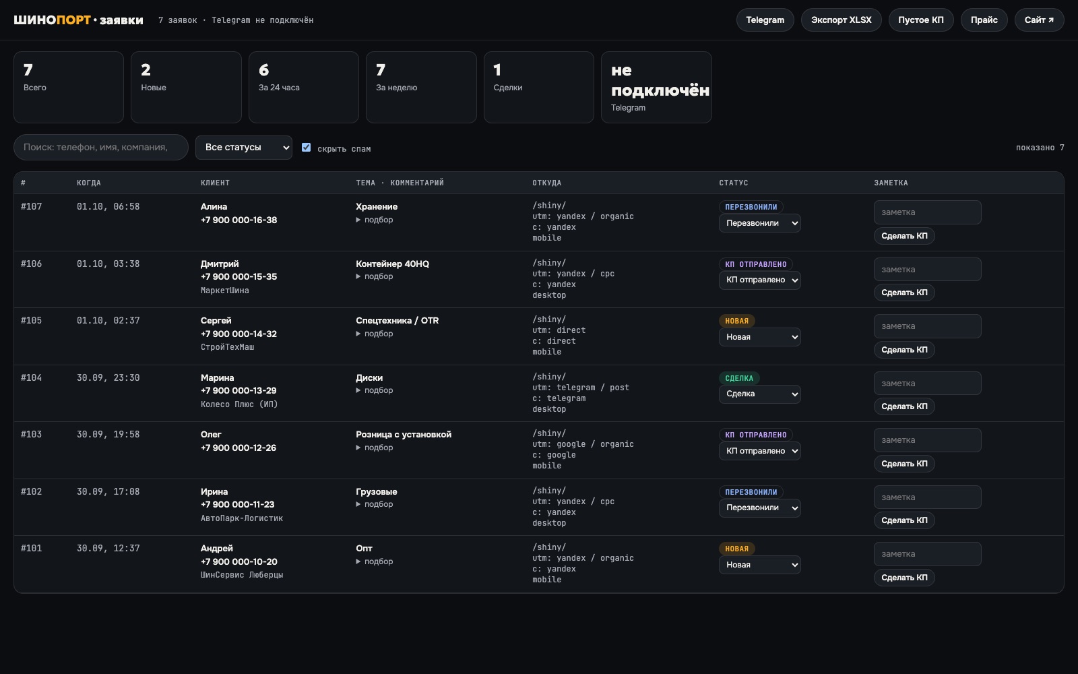
Task: Open status dropdown for request #103
Action: [759, 451]
